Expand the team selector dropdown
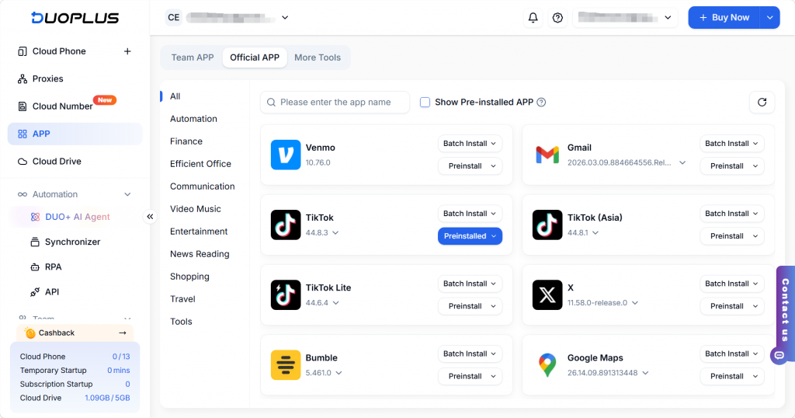Image resolution: width=795 pixels, height=418 pixels. 285,18
